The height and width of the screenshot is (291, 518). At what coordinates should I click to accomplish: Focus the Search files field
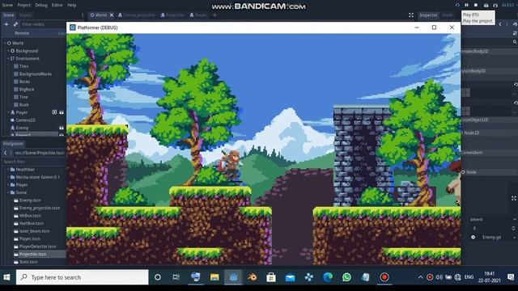click(34, 162)
